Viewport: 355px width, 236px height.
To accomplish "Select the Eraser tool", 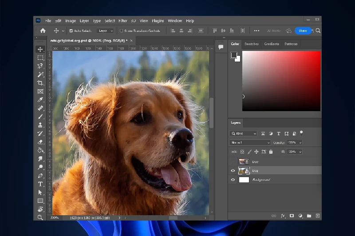I will (x=40, y=142).
